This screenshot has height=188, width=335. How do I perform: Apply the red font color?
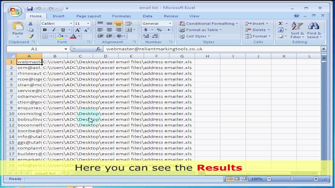(x=73, y=36)
